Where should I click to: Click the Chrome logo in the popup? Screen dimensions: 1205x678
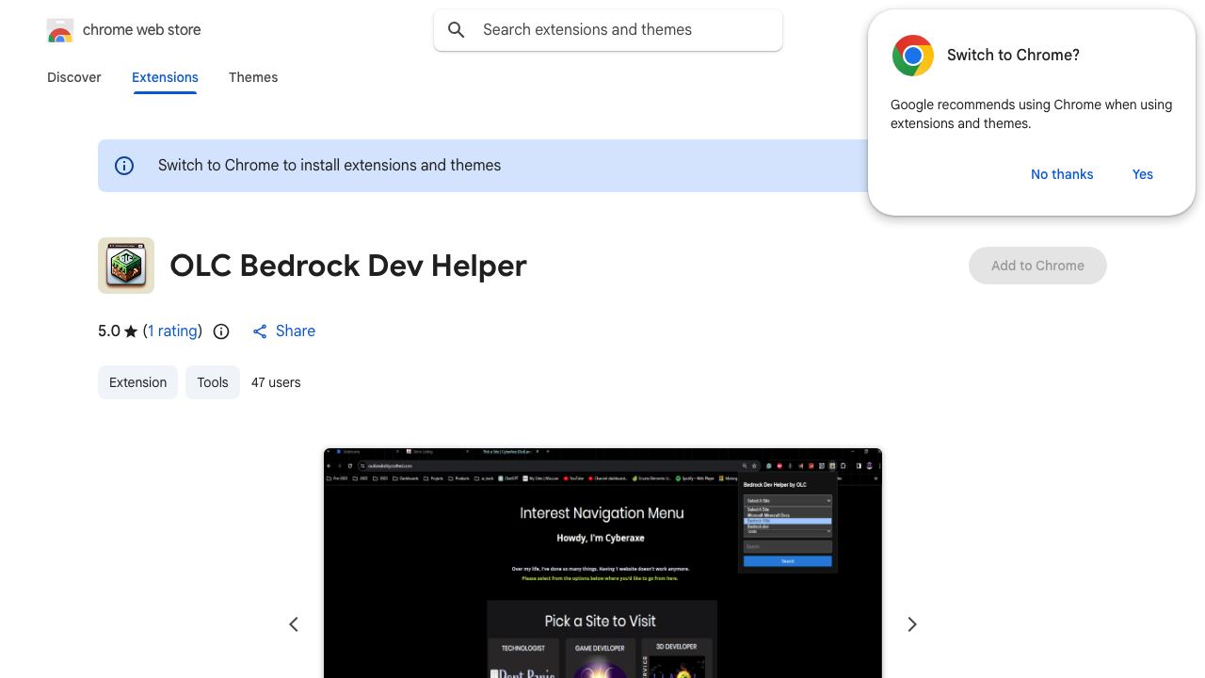[913, 56]
